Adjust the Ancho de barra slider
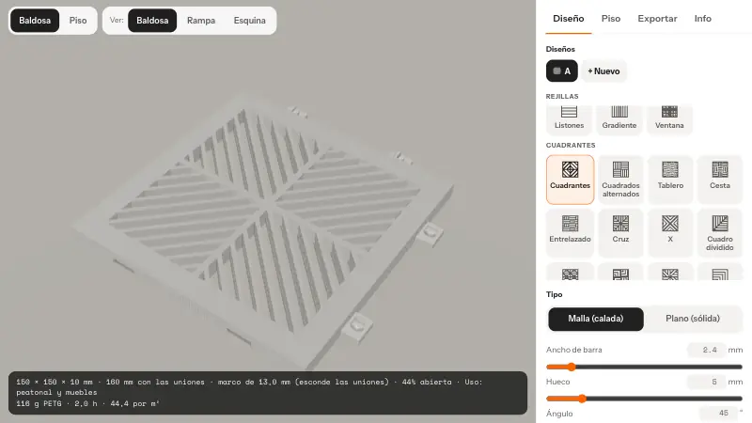 pos(644,367)
